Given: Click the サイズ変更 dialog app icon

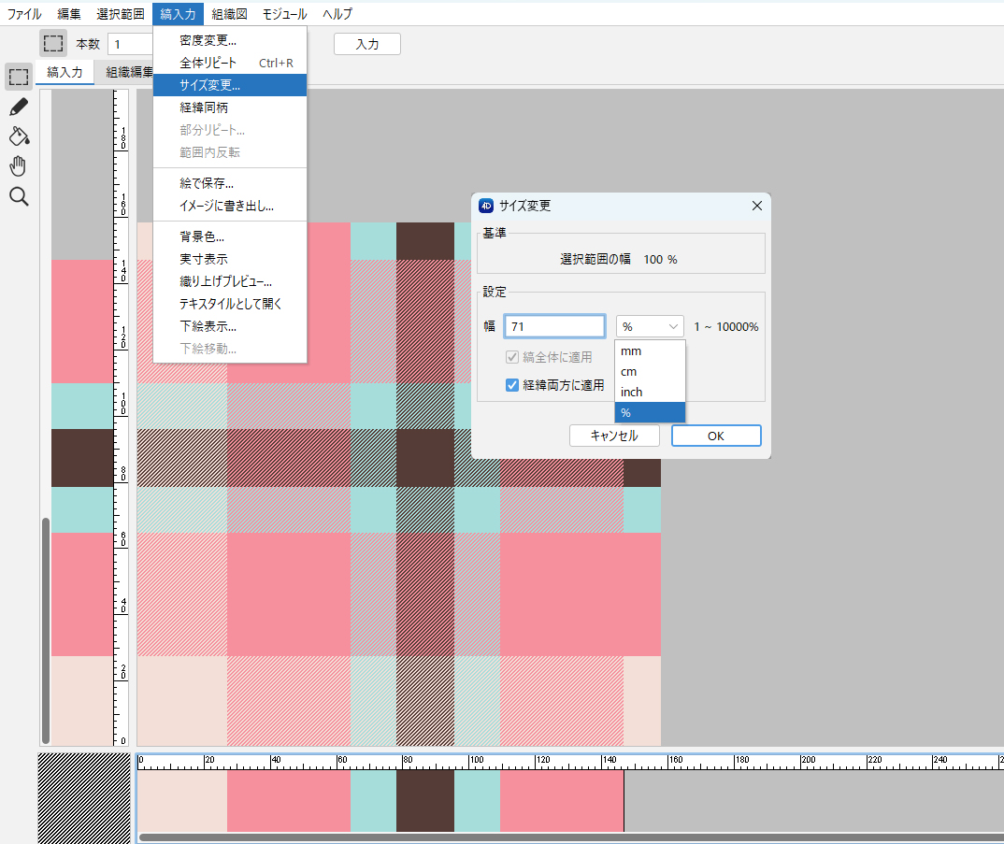Looking at the screenshot, I should pos(486,206).
